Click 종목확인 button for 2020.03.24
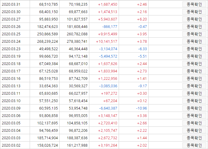This screenshot has width=208, height=149. pyautogui.click(x=194, y=42)
